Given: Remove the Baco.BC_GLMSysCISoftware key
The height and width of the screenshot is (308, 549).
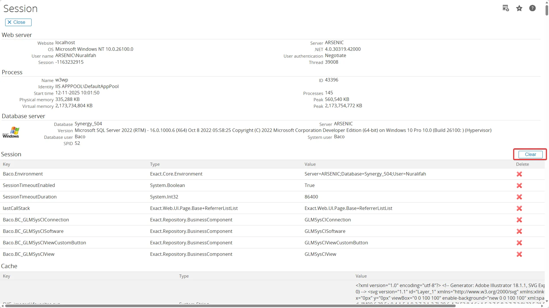Looking at the screenshot, I should (x=519, y=231).
